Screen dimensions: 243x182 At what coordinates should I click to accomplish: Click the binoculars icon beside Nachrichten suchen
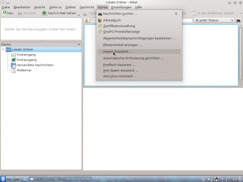[100, 14]
